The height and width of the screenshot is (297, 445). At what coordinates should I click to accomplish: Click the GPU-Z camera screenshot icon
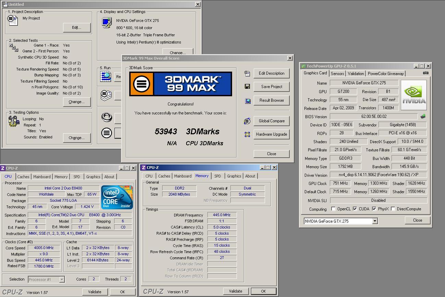click(425, 73)
